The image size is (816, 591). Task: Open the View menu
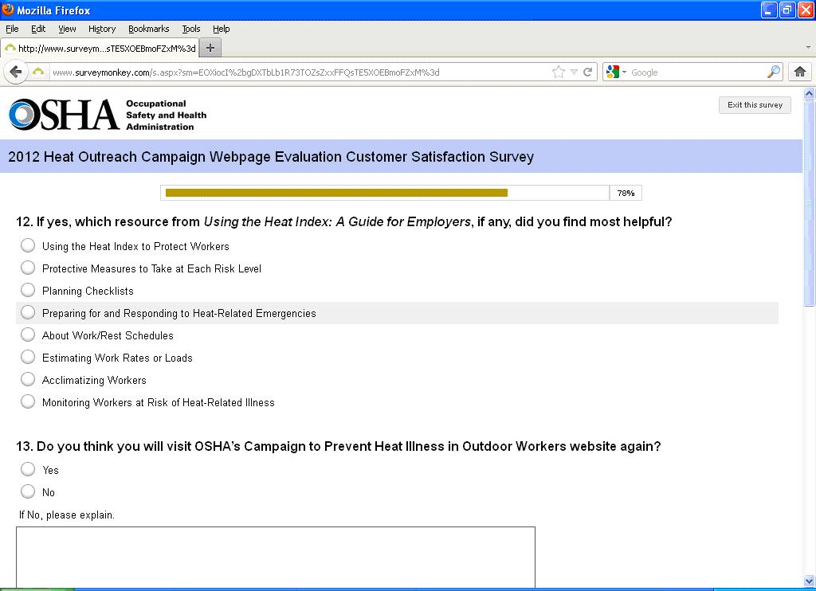point(67,29)
